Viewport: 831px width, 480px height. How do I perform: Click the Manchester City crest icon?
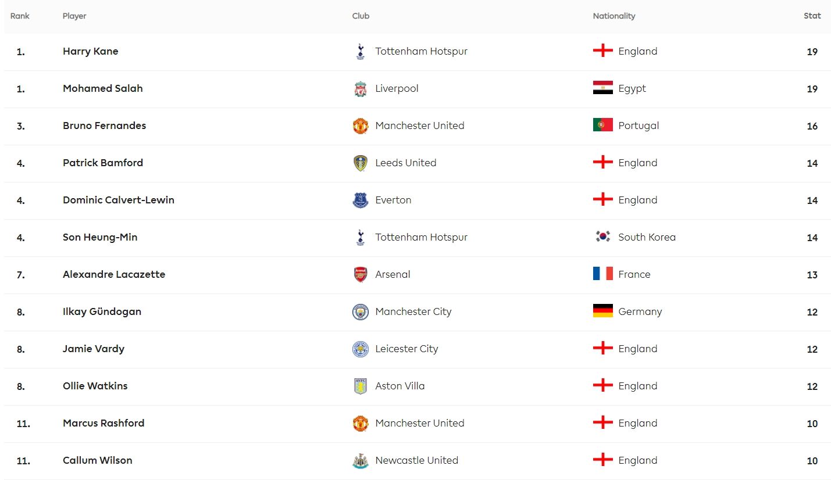[361, 312]
